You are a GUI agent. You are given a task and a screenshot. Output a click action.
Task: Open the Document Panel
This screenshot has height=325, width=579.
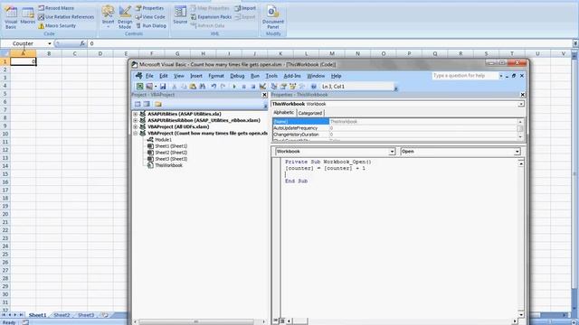click(273, 17)
